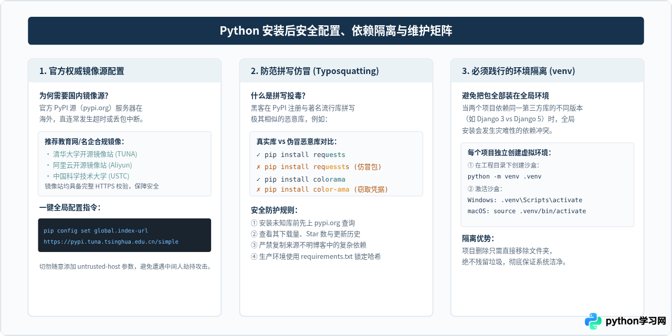Image resolution: width=672 pixels, height=336 pixels.
Task: Click rule ② 查看其下载量、Star 数与更新历史
Action: click(x=306, y=234)
